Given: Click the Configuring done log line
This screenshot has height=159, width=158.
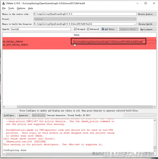Looking at the screenshot, I should (15, 150).
